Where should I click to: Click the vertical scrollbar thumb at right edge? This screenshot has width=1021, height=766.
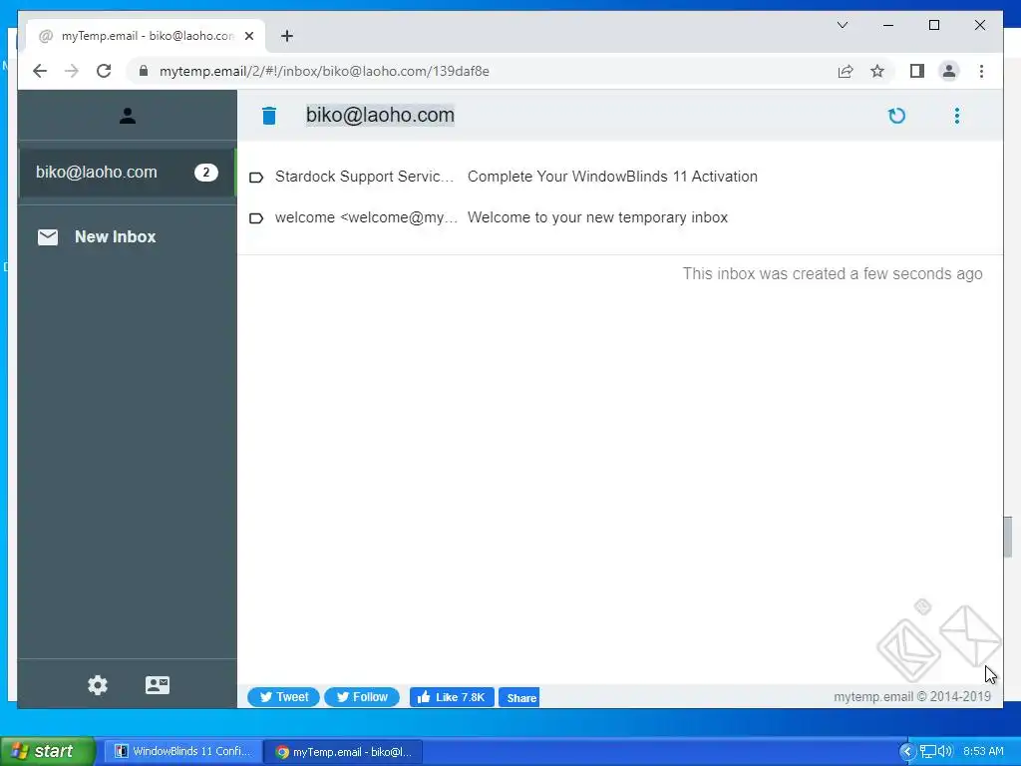[x=1007, y=538]
